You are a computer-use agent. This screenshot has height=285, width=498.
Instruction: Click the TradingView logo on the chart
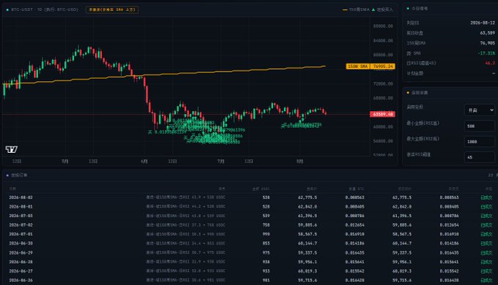point(12,149)
